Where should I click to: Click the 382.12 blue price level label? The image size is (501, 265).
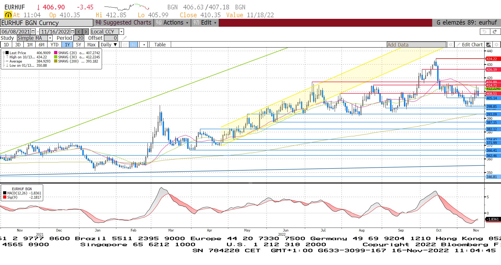(493, 129)
